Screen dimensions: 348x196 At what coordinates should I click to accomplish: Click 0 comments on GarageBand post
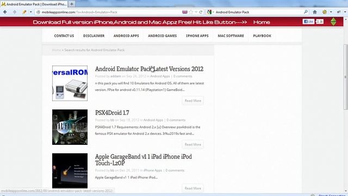[175, 170]
